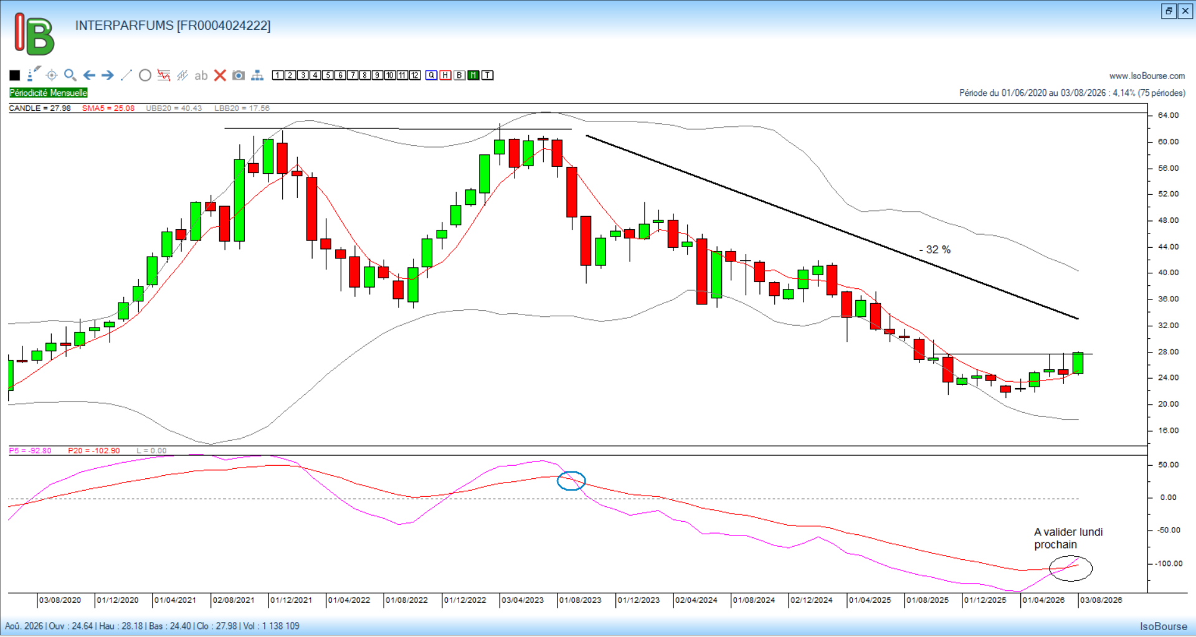Viewport: 1196px width, 637px height.
Task: Click the 'UBB20 = 40.43' legend
Action: click(x=174, y=108)
